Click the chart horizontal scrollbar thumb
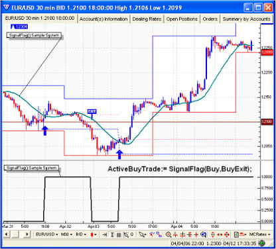The image size is (276, 249). tap(15, 234)
